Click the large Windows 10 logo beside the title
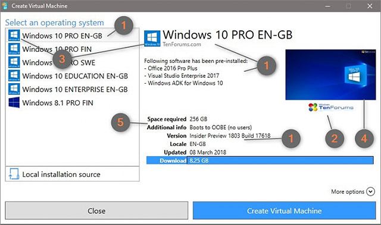Viewport: 381px width, 225px height. [x=152, y=38]
